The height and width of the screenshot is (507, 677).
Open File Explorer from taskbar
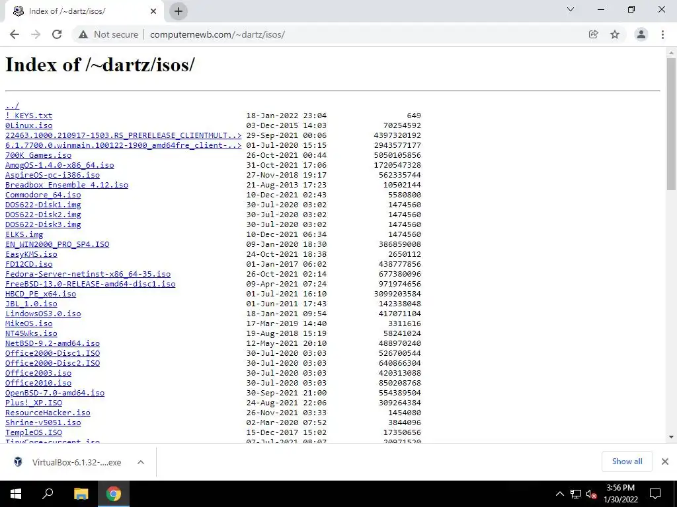81,494
